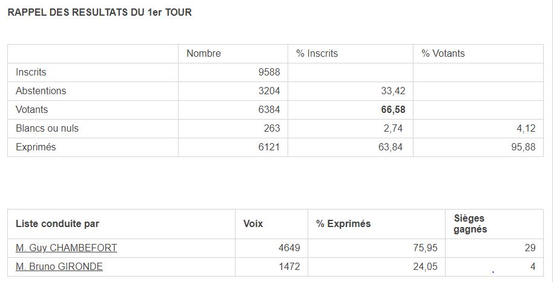557x282 pixels.
Task: Select the Sièges gagnés column header
Action: click(x=470, y=223)
